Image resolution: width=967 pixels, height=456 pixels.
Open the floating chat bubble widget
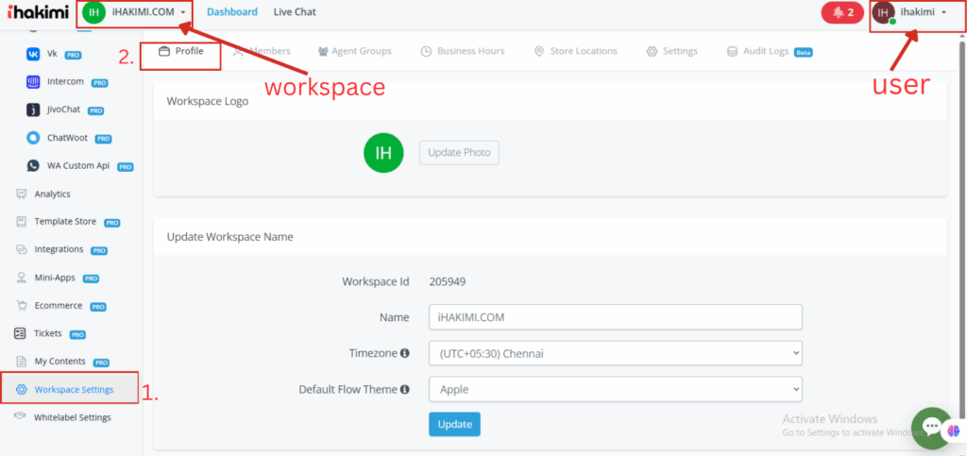tap(932, 428)
